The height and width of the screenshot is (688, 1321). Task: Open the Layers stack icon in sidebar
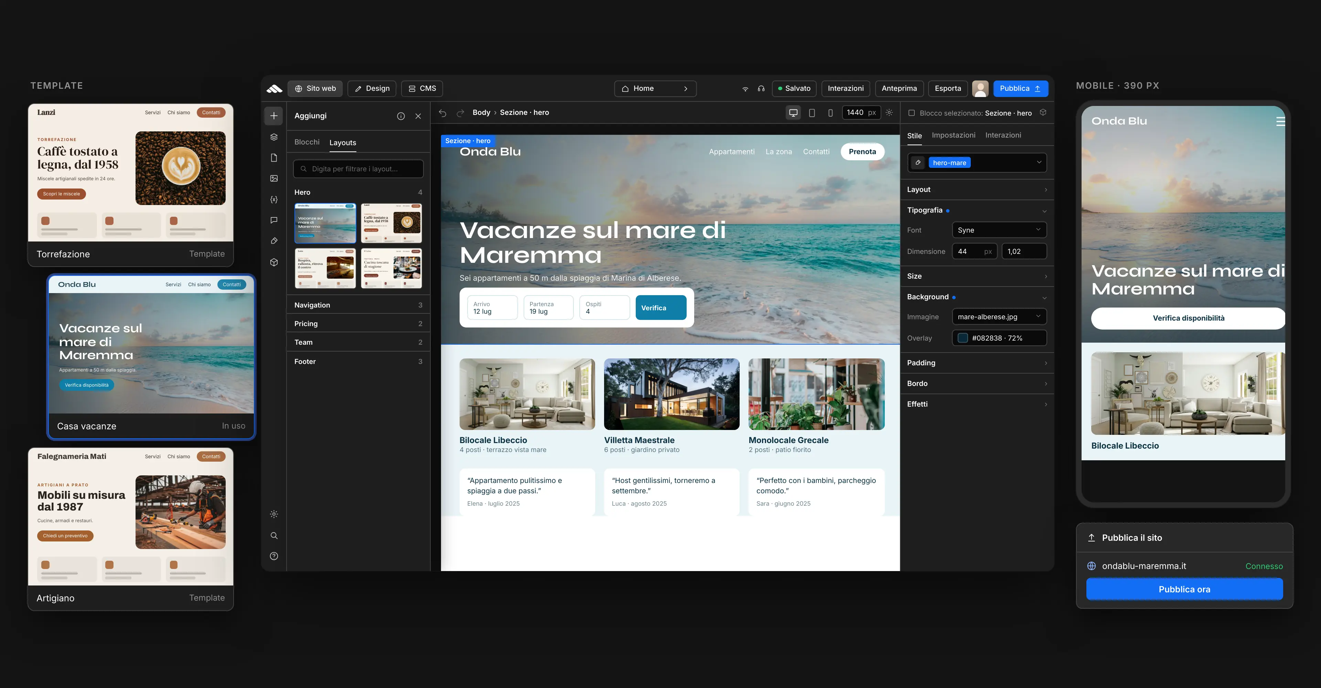274,137
